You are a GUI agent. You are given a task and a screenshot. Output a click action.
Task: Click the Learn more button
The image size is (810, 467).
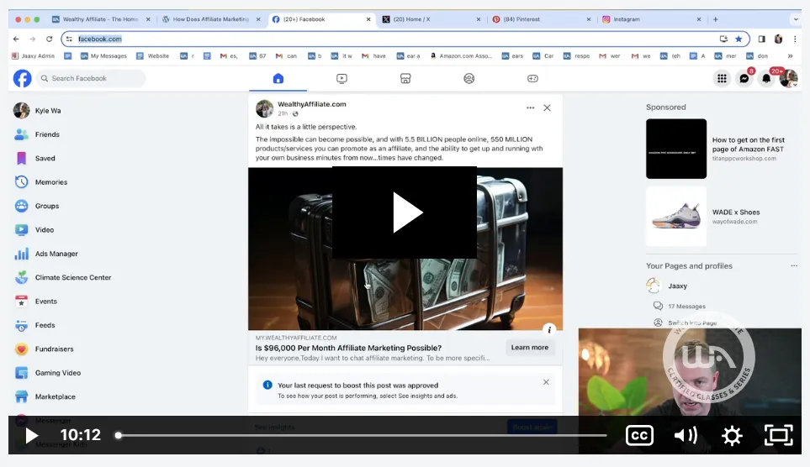[530, 347]
